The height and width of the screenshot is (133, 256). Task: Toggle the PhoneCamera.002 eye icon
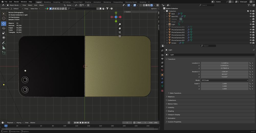click(251, 30)
